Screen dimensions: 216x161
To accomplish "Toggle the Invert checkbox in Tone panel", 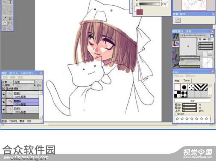I will (x=176, y=114).
